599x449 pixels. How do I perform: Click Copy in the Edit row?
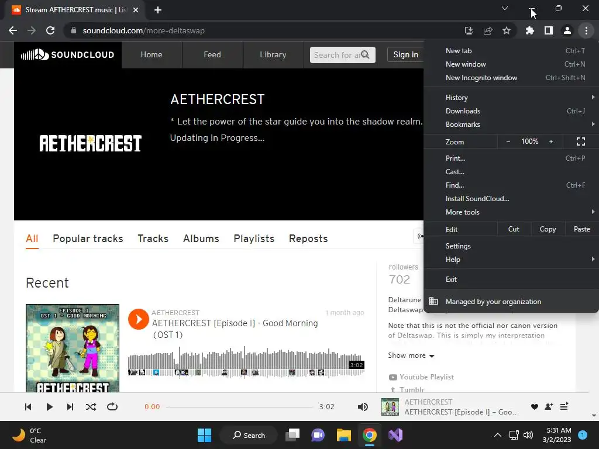[x=548, y=229]
